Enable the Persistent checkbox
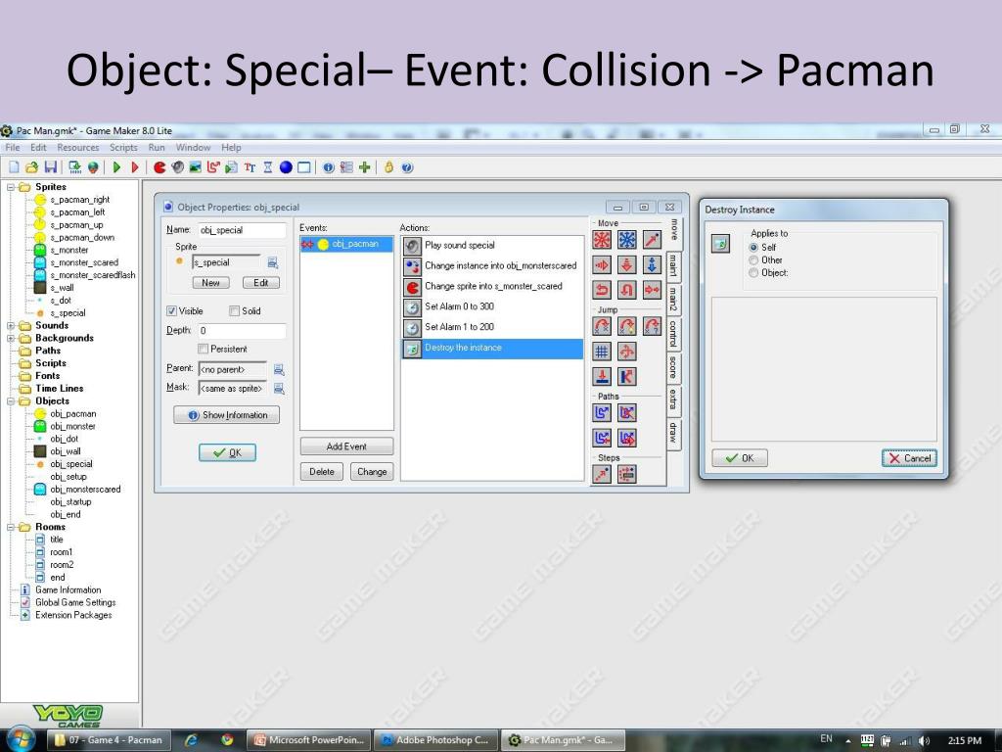The width and height of the screenshot is (1002, 752). point(203,349)
